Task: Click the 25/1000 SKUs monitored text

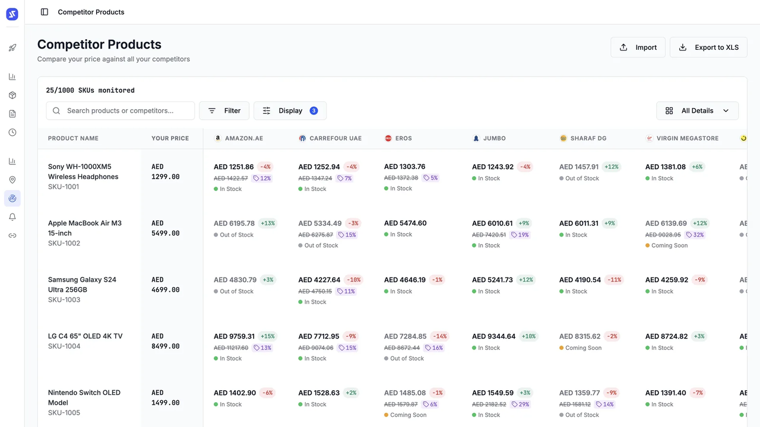Action: click(90, 91)
